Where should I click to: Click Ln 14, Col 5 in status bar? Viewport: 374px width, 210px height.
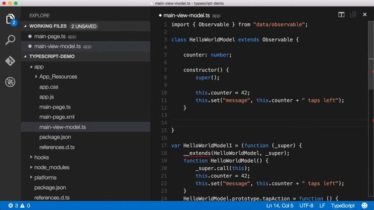point(279,205)
